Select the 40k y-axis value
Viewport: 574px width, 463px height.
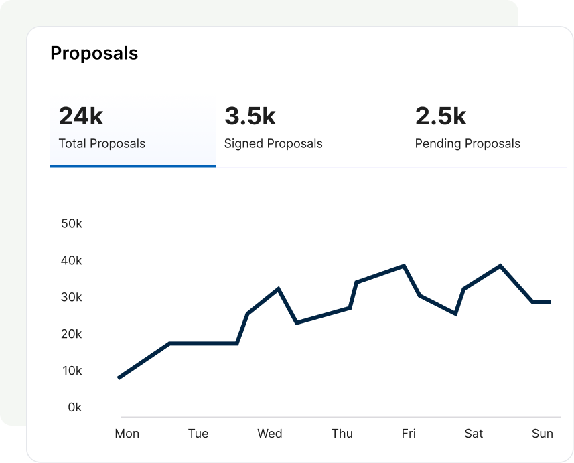coord(71,260)
